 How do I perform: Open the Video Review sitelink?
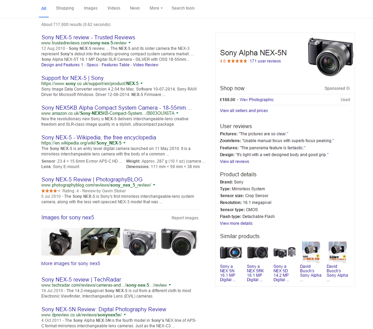pyautogui.click(x=146, y=65)
